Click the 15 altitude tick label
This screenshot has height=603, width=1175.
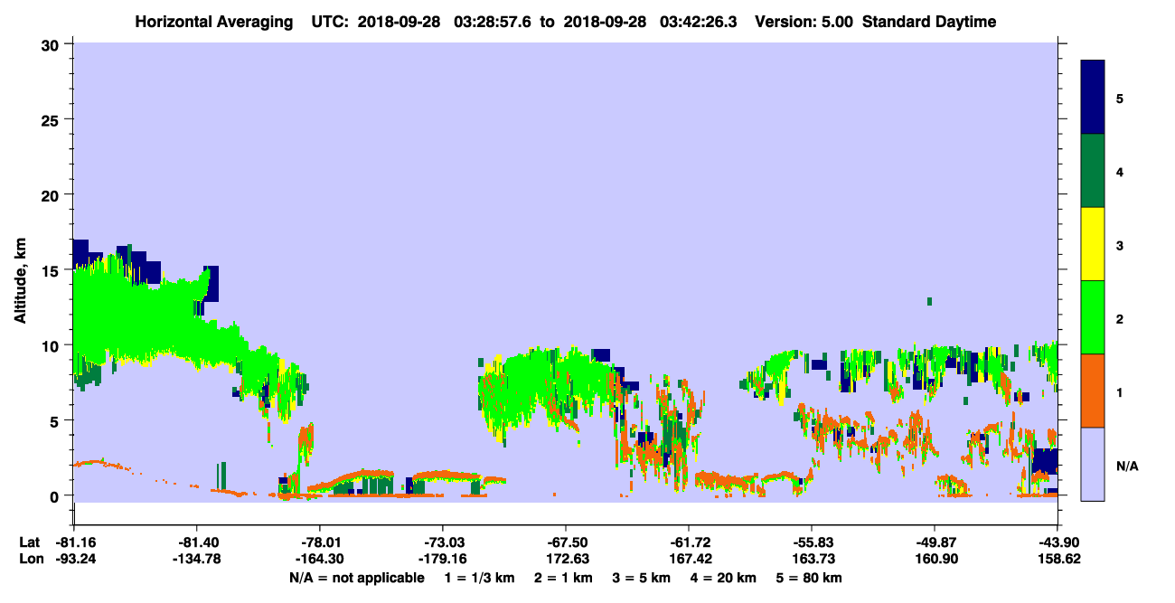pyautogui.click(x=52, y=269)
